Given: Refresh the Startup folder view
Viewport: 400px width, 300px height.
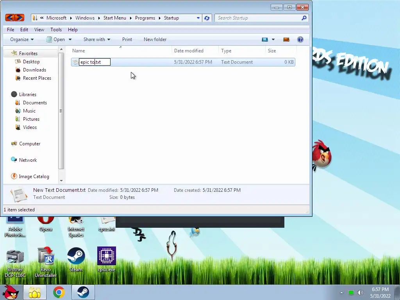Looking at the screenshot, I should click(x=207, y=18).
